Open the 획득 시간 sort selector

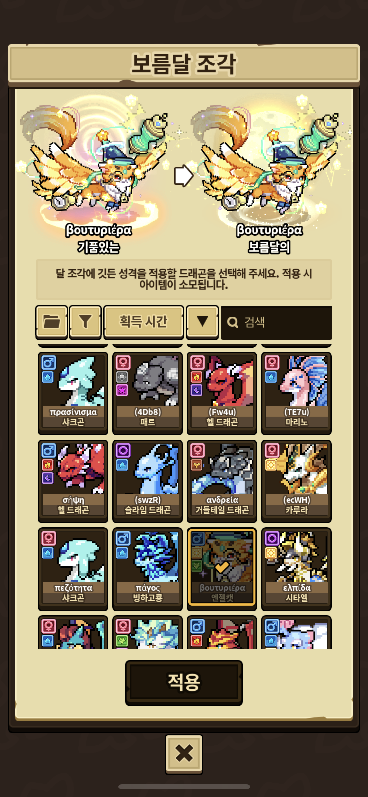click(x=143, y=322)
